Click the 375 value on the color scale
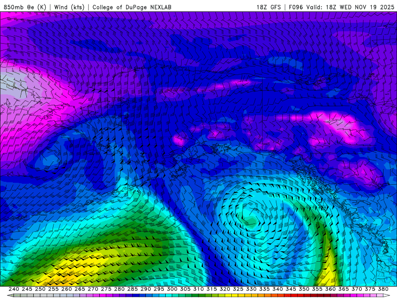 click(370, 289)
